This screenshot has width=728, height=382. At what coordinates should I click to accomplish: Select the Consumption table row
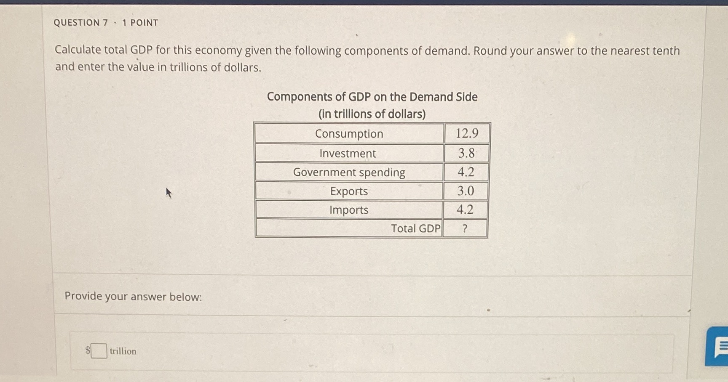point(349,133)
